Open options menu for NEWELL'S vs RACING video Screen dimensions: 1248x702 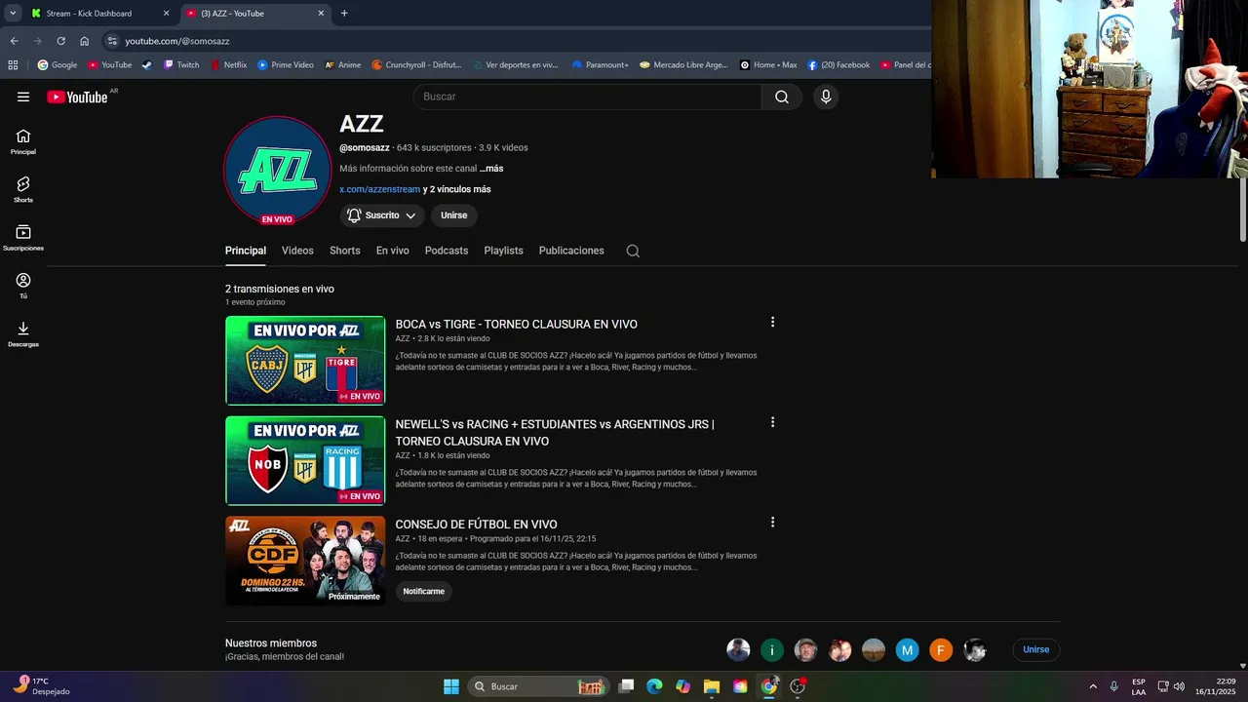(772, 422)
